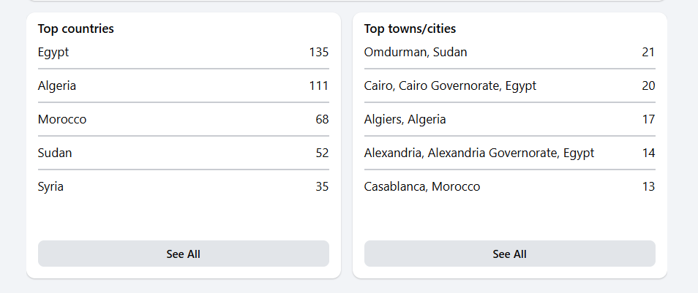The width and height of the screenshot is (698, 293).
Task: Click the 21 count beside Omdurman
Action: 648,52
